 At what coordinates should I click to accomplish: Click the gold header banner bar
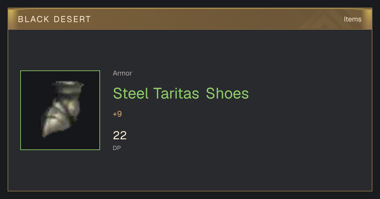[x=190, y=19]
